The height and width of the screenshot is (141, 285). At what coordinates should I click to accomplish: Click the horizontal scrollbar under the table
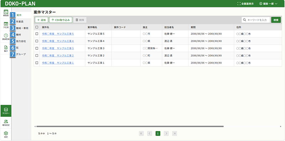[x=130, y=126]
